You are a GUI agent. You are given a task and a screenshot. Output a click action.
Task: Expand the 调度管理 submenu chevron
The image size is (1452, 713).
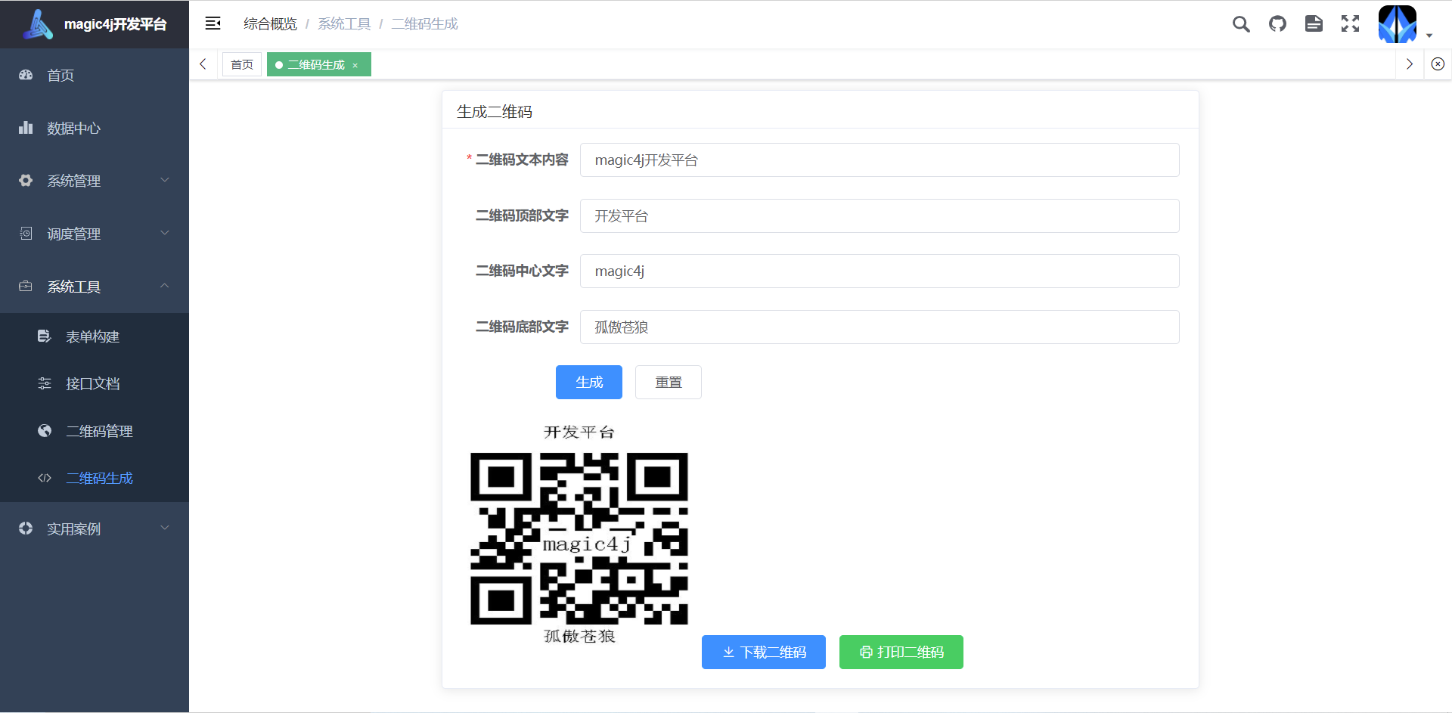point(165,233)
